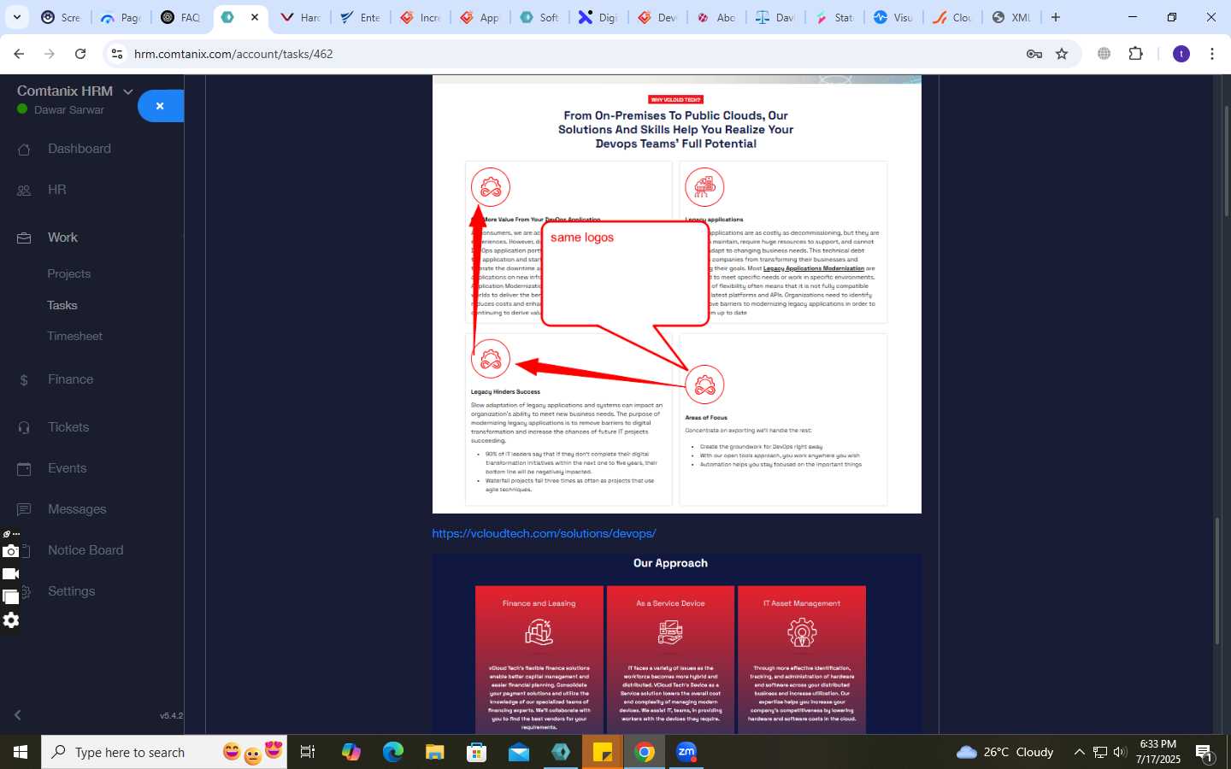Close the active Comtanix browser tab

(255, 17)
